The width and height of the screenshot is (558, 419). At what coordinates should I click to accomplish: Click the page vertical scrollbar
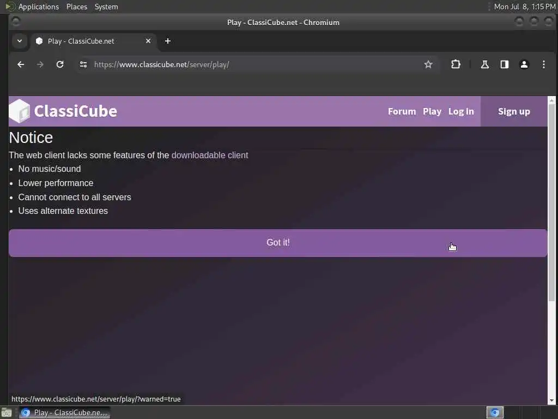coord(551,203)
